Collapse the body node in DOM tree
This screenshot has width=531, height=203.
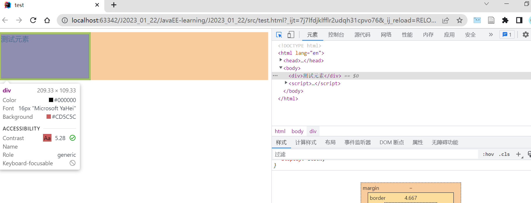[x=281, y=68]
